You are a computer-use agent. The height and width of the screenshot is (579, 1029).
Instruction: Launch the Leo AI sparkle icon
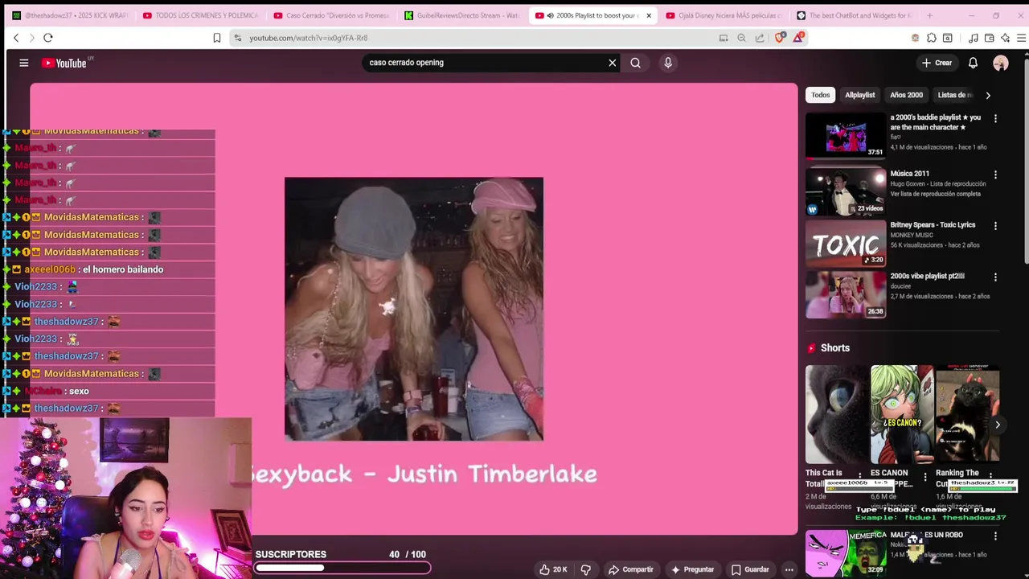1006,38
